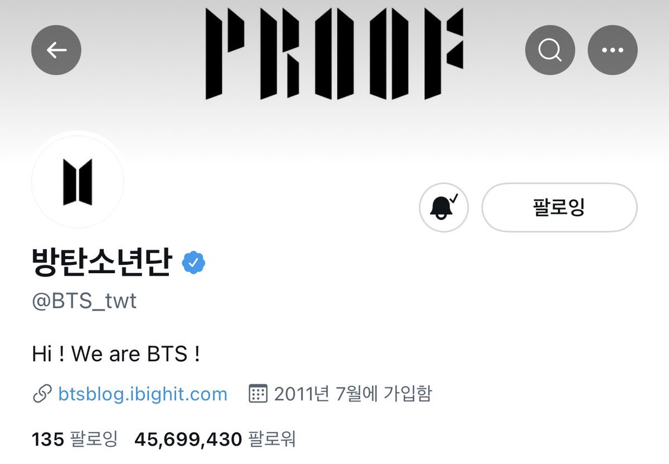Go back using the left arrow icon
Screen dimensions: 669x464
pyautogui.click(x=56, y=50)
